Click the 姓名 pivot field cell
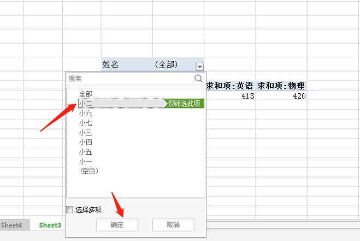The height and width of the screenshot is (241, 360). coord(127,64)
